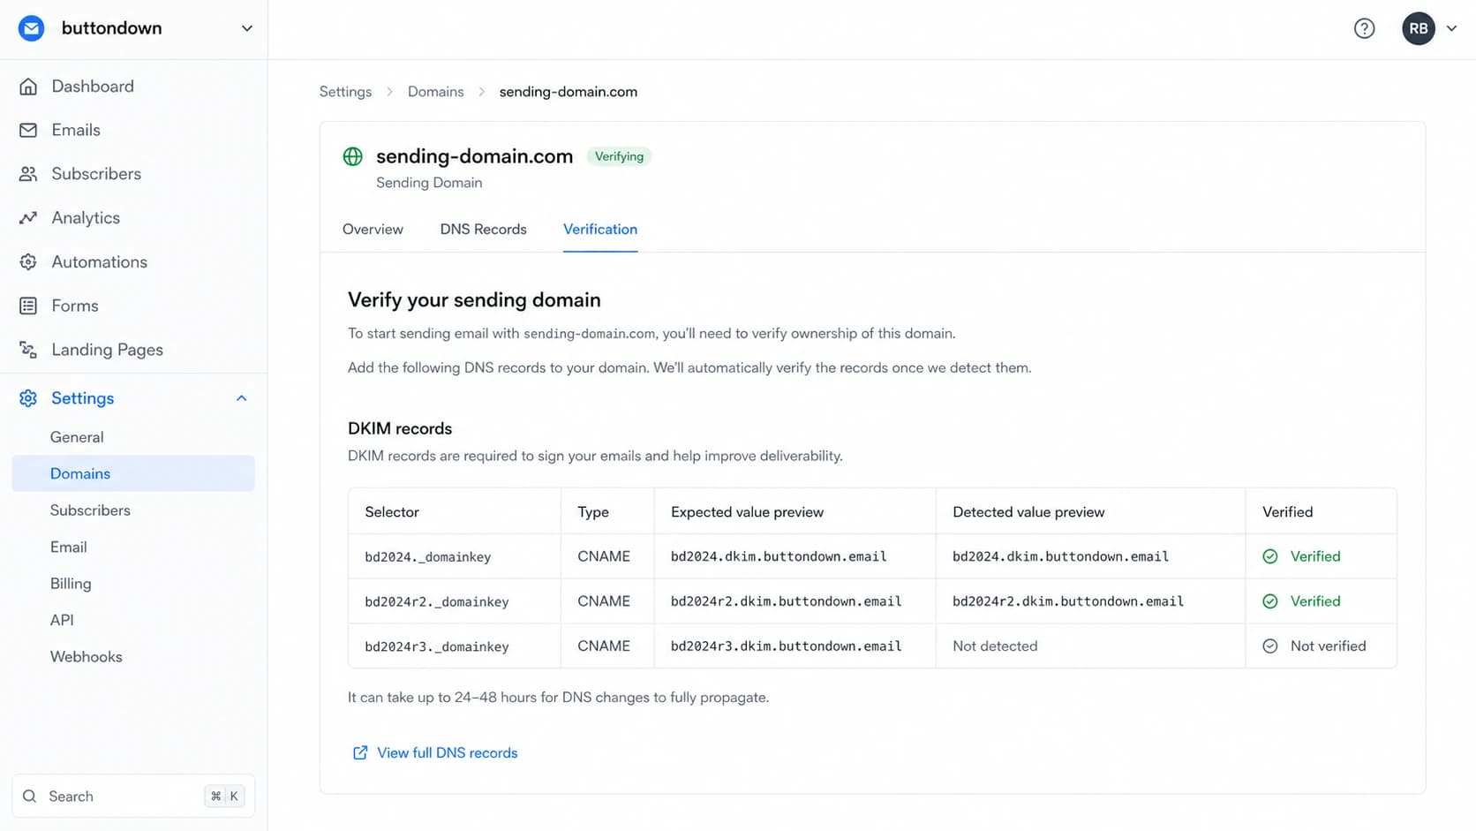Click the Dashboard home icon

28,87
